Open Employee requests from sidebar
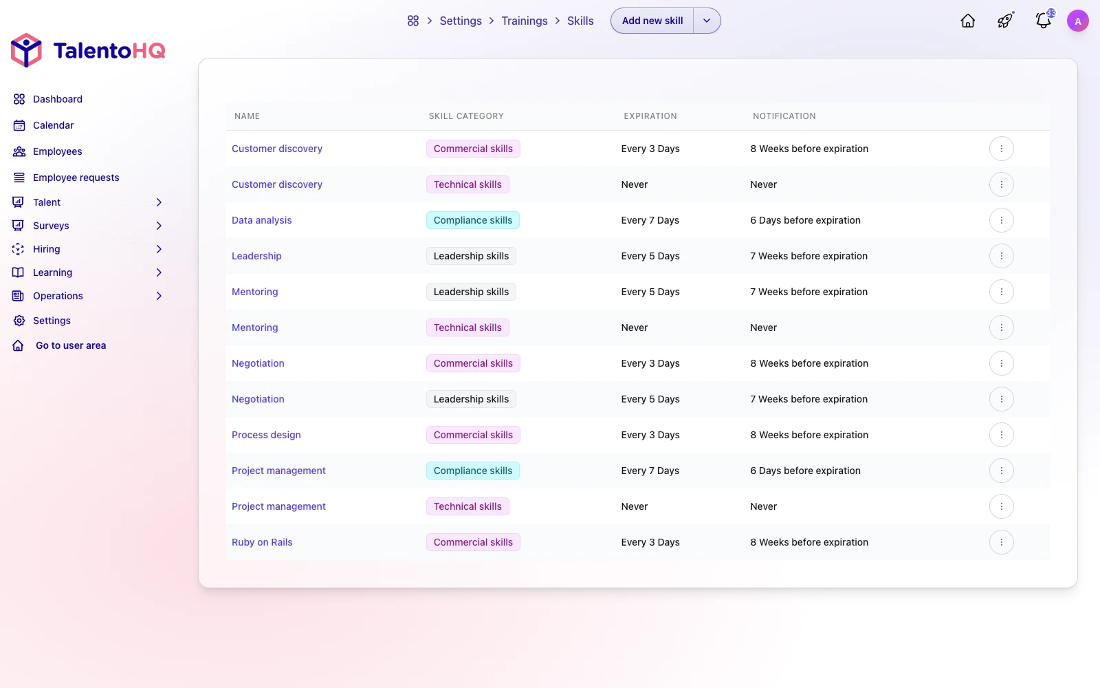Image resolution: width=1100 pixels, height=688 pixels. pyautogui.click(x=76, y=178)
